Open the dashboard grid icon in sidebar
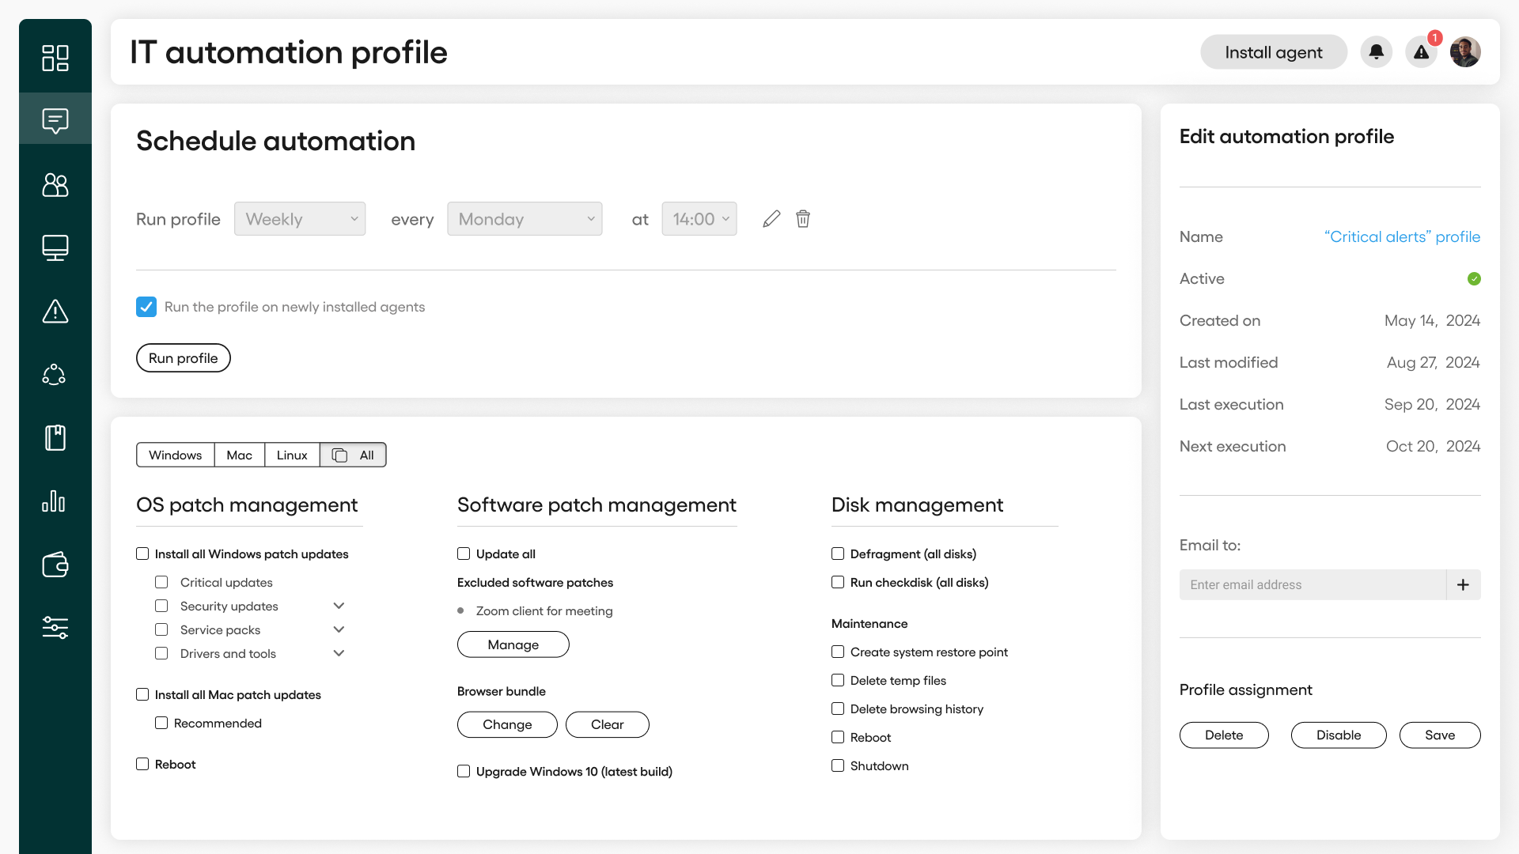1519x854 pixels. [55, 58]
